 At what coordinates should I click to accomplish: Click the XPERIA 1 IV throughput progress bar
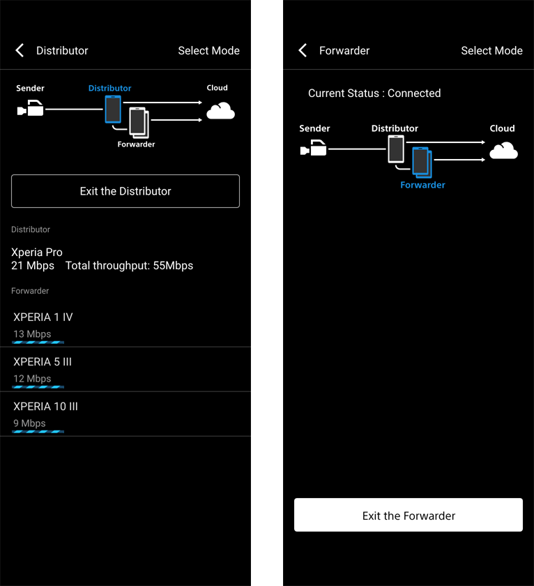click(x=36, y=342)
